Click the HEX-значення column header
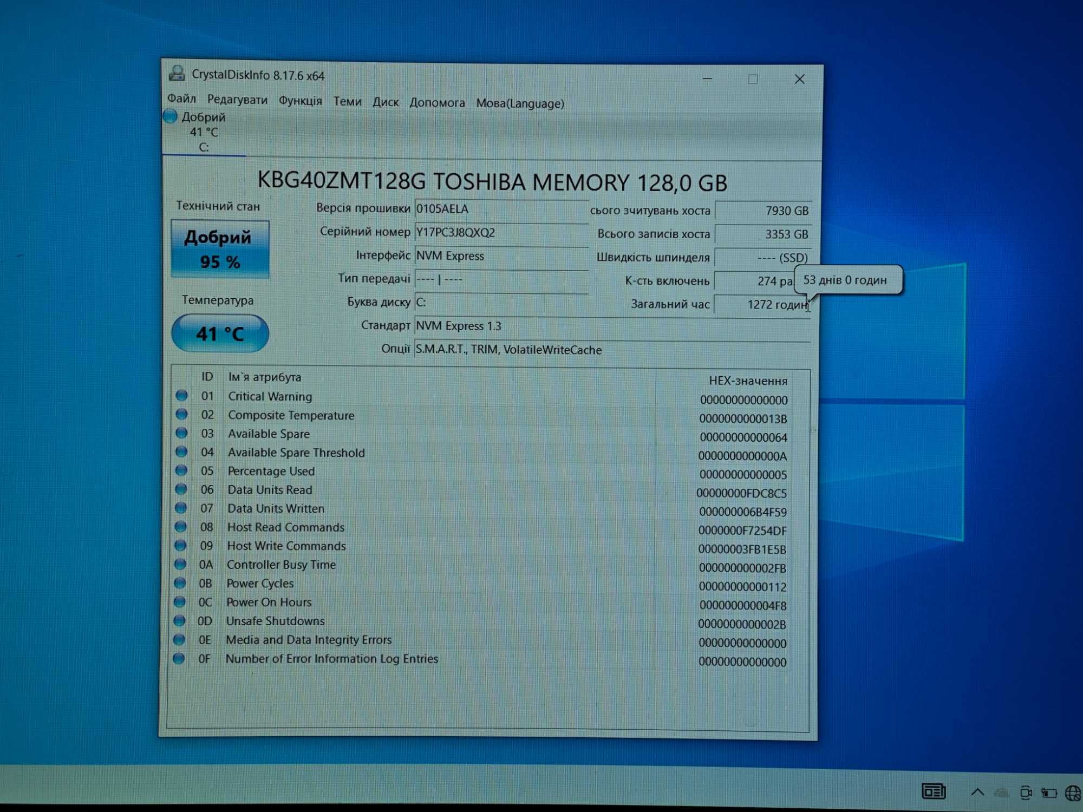The width and height of the screenshot is (1083, 812). tap(748, 381)
